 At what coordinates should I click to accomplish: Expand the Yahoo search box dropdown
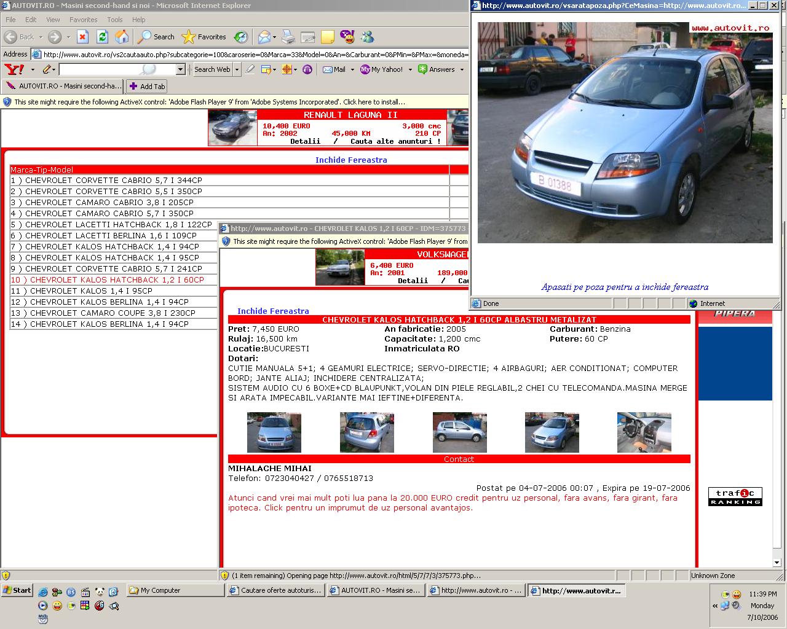pyautogui.click(x=180, y=69)
